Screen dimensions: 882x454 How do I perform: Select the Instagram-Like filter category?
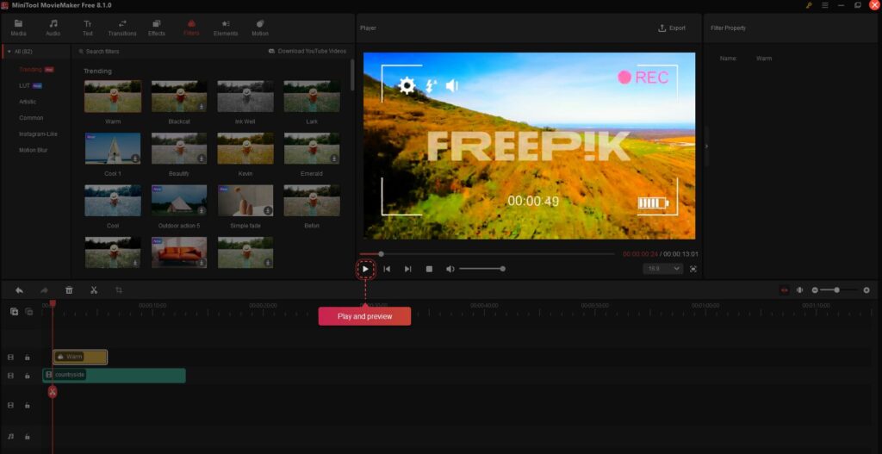coord(38,134)
